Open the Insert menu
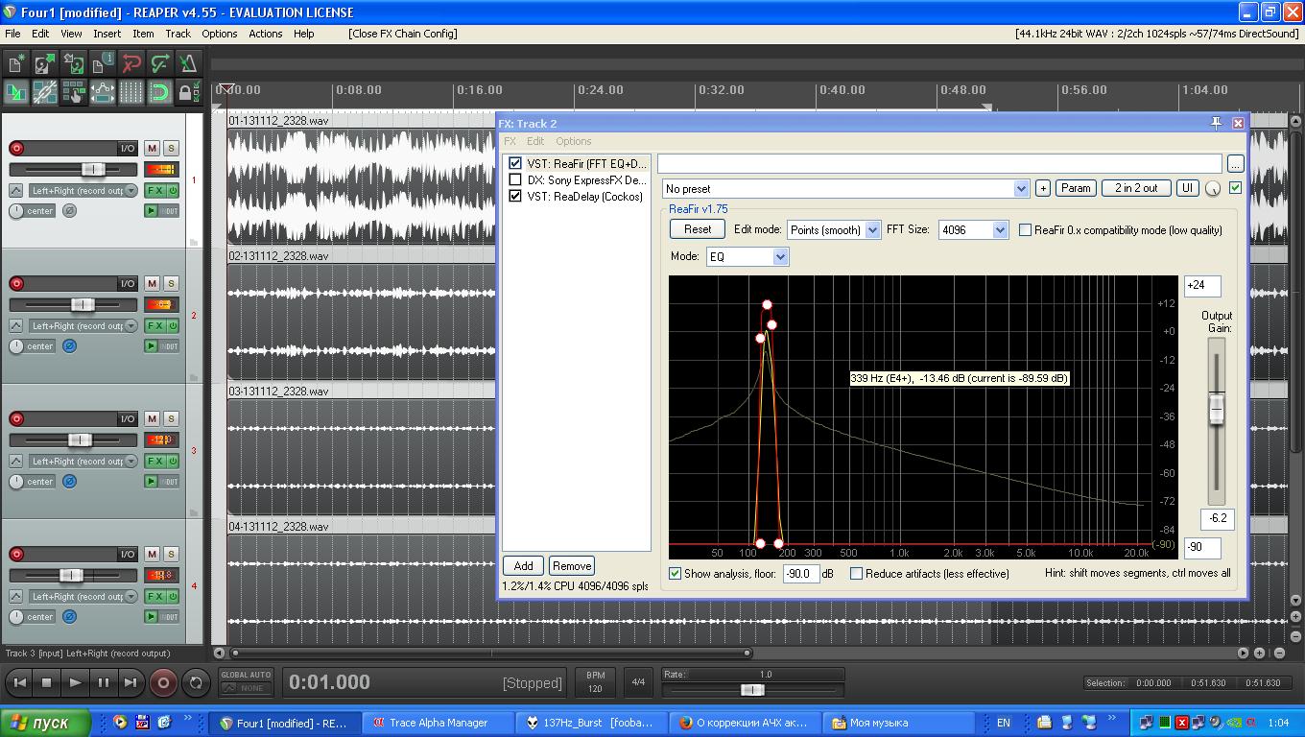Screen dimensions: 1305x737 point(107,33)
